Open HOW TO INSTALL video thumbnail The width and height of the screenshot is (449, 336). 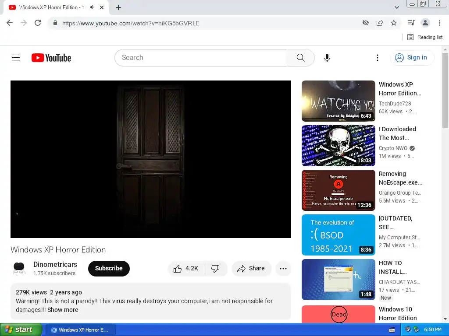tap(338, 280)
